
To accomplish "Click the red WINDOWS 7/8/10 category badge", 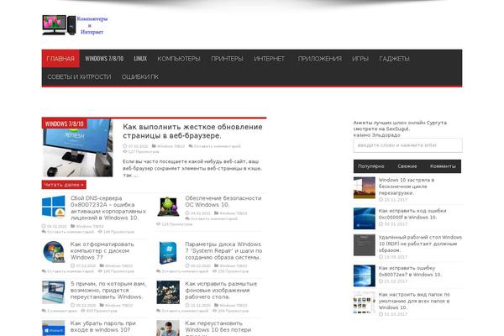I will [65, 123].
